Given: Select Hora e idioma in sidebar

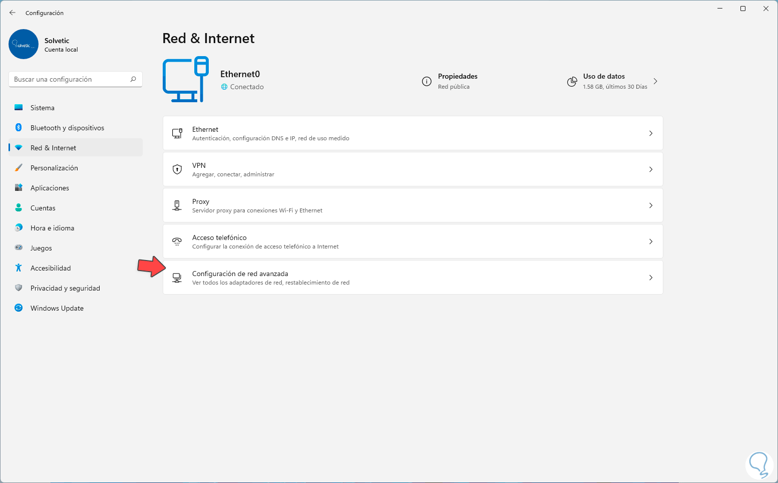Looking at the screenshot, I should 52,228.
